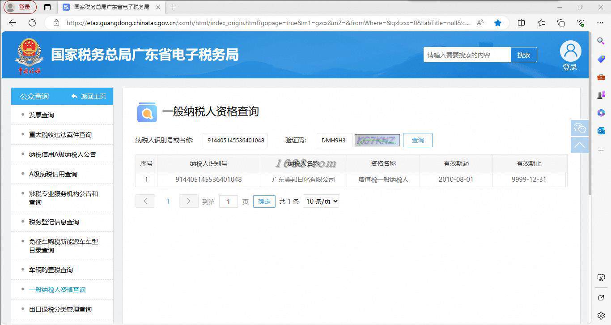This screenshot has height=325, width=611.
Task: Open the tab actions menu icon
Action: tap(48, 7)
